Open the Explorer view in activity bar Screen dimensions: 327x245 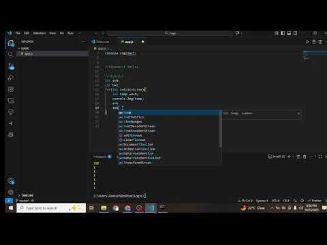[10, 43]
